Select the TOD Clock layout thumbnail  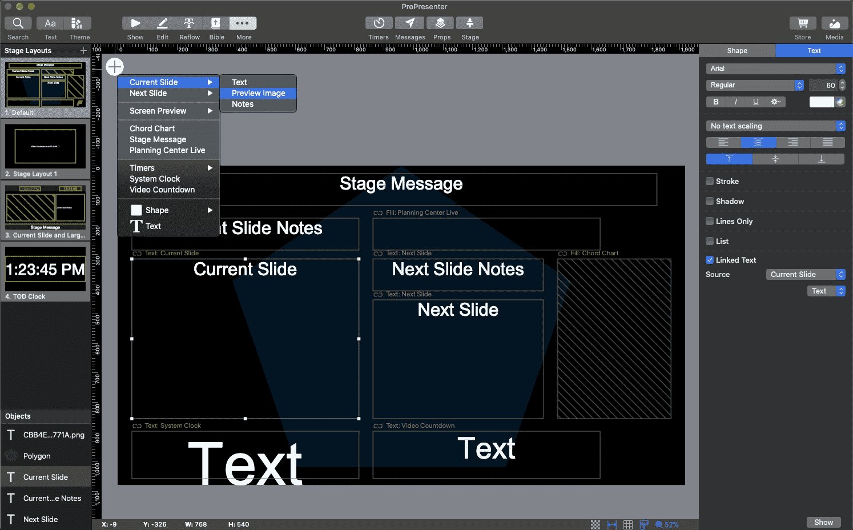tap(46, 272)
